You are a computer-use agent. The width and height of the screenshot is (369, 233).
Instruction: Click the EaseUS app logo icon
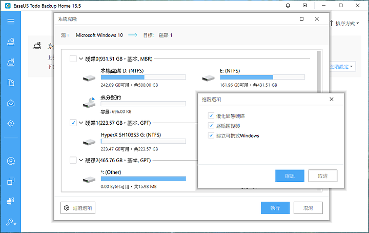8,6
